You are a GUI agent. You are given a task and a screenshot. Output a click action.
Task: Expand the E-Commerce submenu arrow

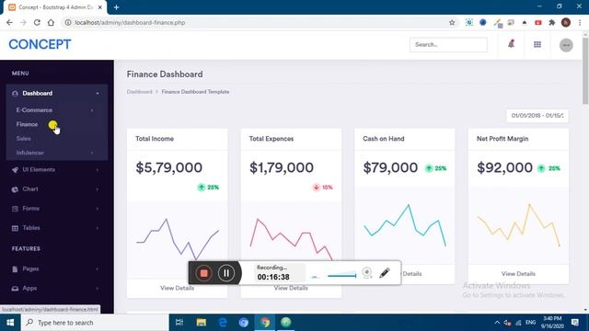pyautogui.click(x=92, y=110)
